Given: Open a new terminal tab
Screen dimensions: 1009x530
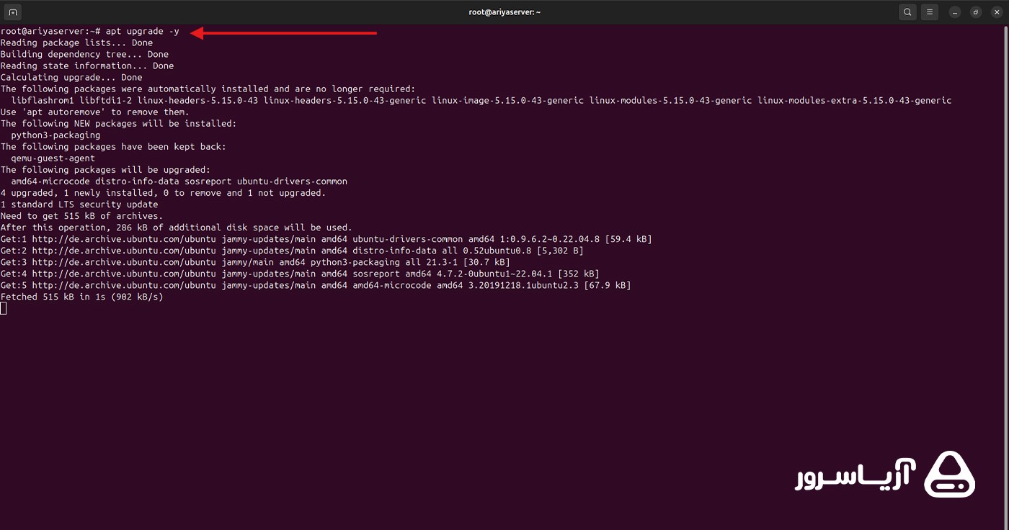Looking at the screenshot, I should coord(12,12).
